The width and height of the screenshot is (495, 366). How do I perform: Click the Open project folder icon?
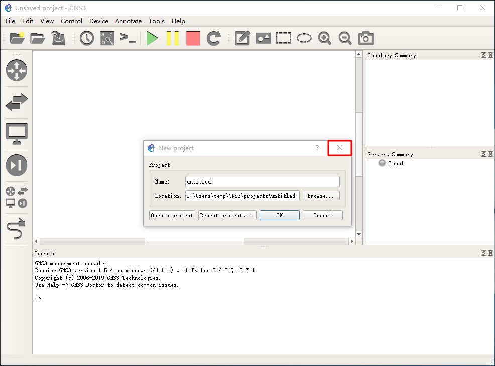coord(38,38)
